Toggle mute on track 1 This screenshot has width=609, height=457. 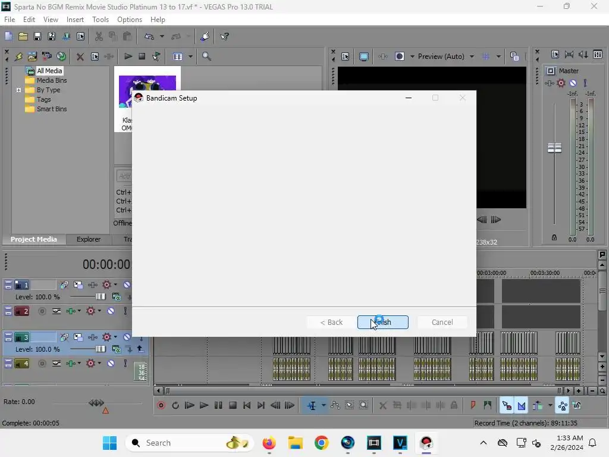tap(127, 285)
